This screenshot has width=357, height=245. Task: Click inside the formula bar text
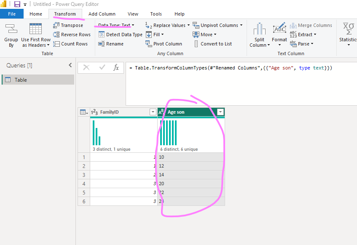coord(231,68)
